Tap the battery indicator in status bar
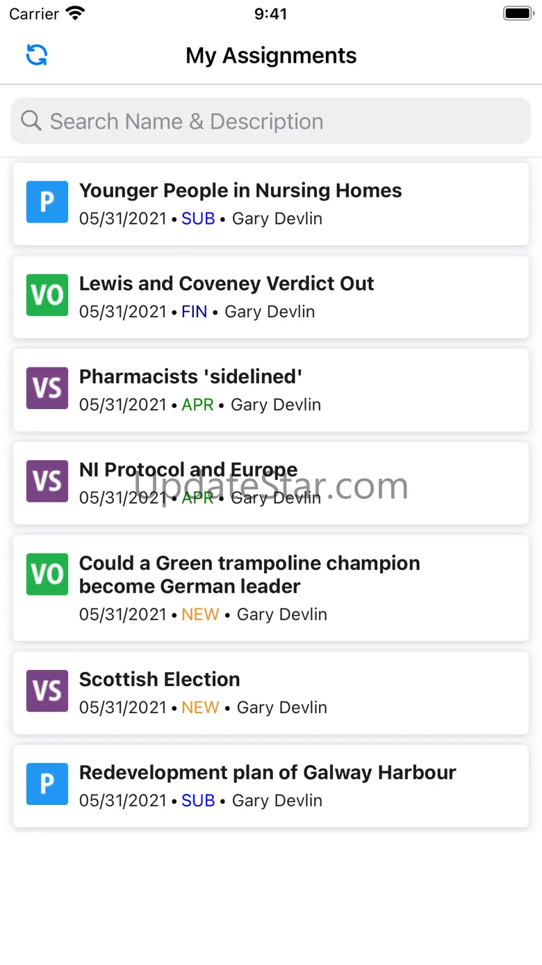This screenshot has height=965, width=542. (518, 14)
